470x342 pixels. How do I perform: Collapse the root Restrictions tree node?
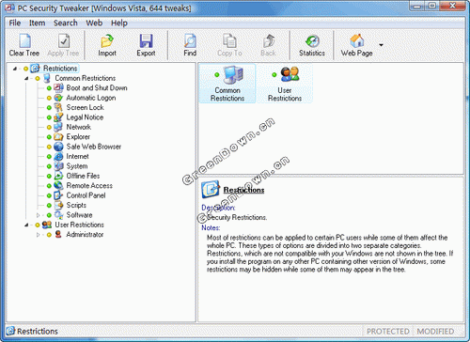pos(15,69)
